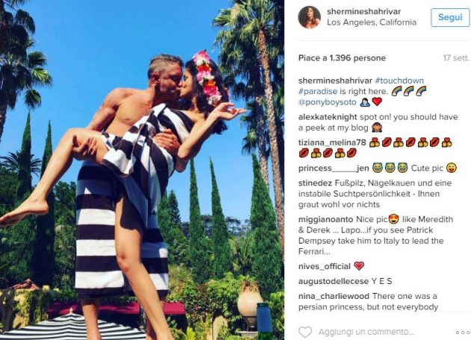Screen dimensions: 471x340
Task: View the Piace a 1.396 persone likes
Action: [342, 58]
